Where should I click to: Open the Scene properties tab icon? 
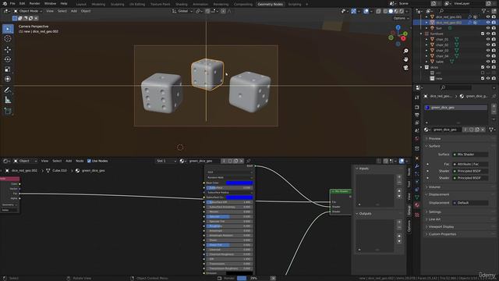point(417,130)
